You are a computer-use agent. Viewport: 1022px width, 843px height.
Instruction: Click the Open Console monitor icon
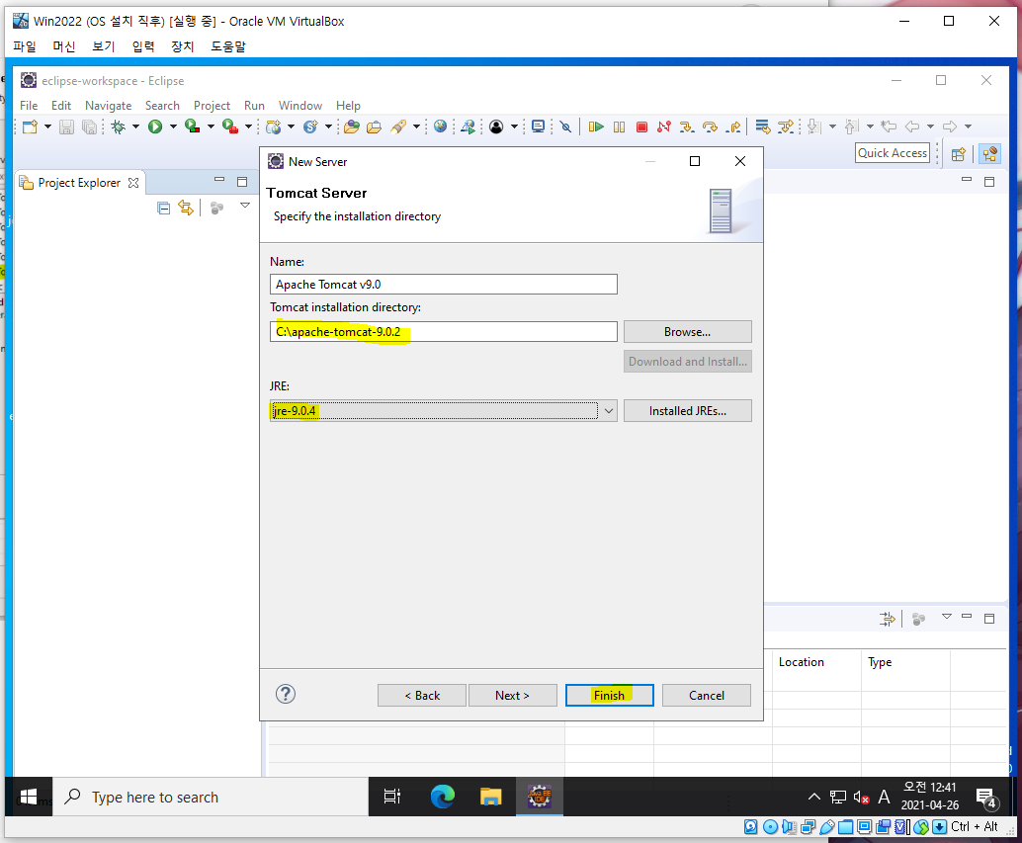point(539,126)
